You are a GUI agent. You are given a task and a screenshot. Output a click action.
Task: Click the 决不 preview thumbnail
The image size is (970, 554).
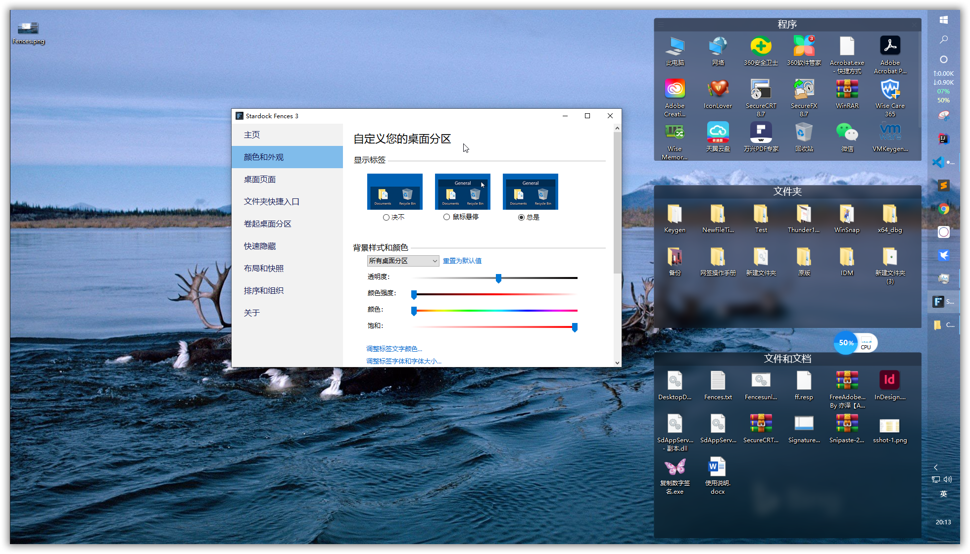point(394,191)
